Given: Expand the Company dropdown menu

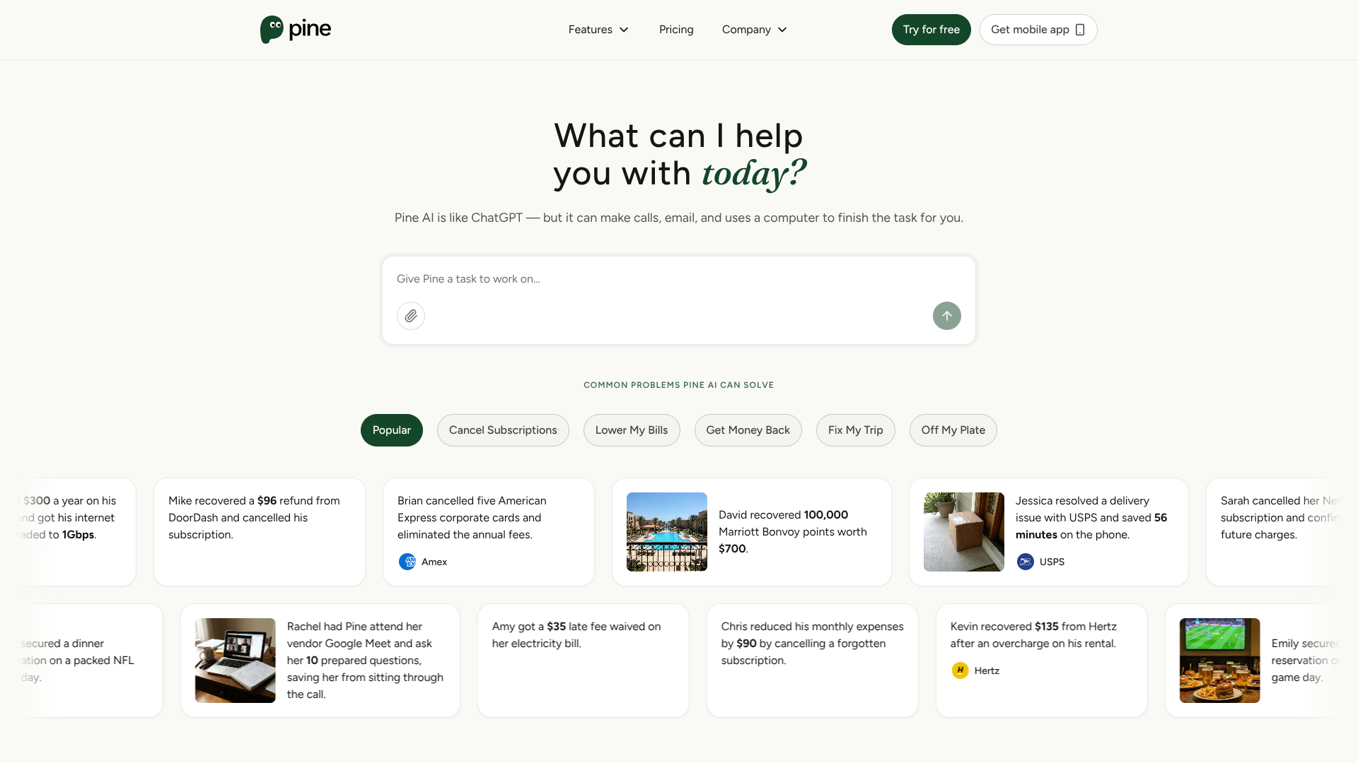Looking at the screenshot, I should [x=754, y=30].
